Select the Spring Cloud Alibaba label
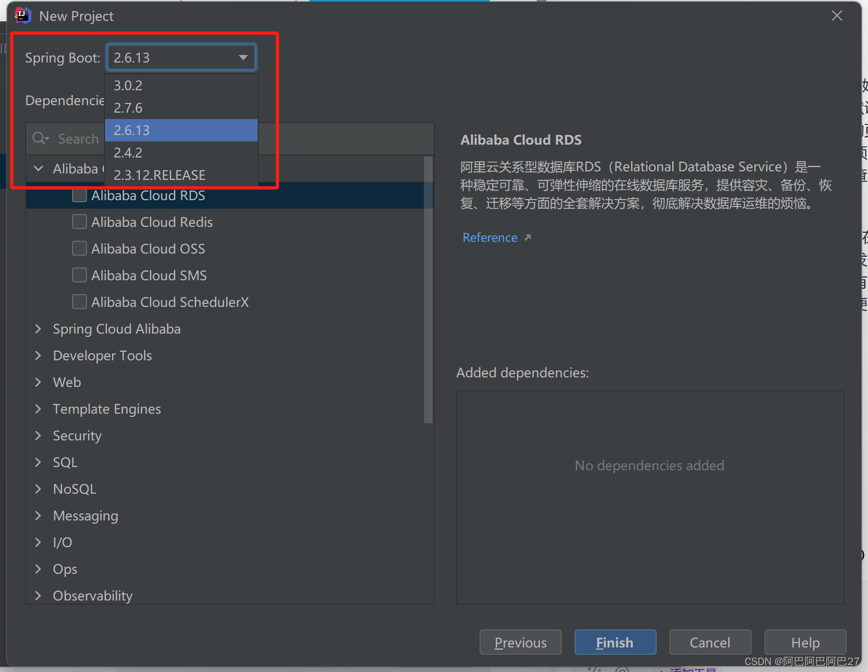Image resolution: width=868 pixels, height=672 pixels. pyautogui.click(x=117, y=329)
